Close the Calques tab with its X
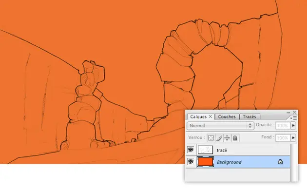The image size is (307, 191). [x=211, y=116]
